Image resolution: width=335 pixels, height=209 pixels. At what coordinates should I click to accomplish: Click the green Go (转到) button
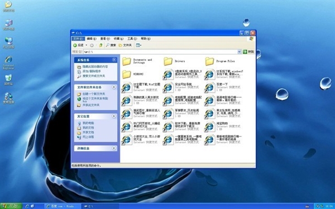(248, 51)
